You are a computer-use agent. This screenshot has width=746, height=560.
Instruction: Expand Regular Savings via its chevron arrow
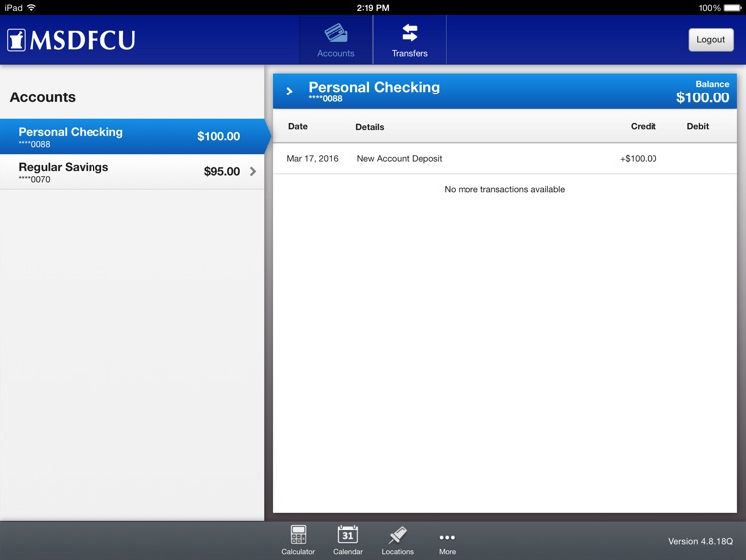tap(253, 171)
